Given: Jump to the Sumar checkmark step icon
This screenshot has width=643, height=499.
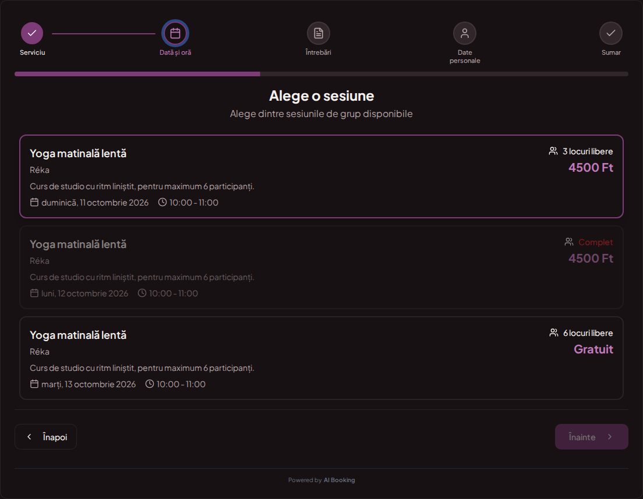Looking at the screenshot, I should [x=610, y=33].
